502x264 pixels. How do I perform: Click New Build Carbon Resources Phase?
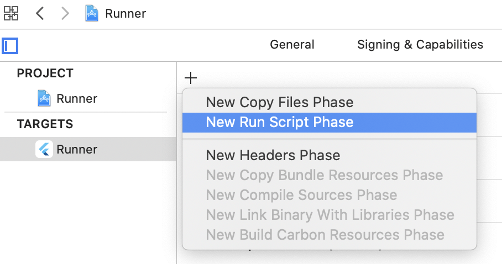[325, 235]
